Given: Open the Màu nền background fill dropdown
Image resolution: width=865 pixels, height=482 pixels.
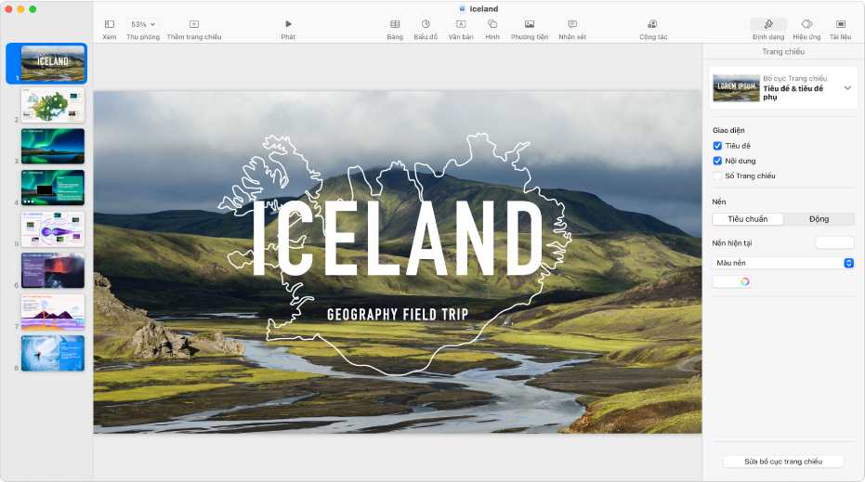Looking at the screenshot, I should tap(783, 264).
